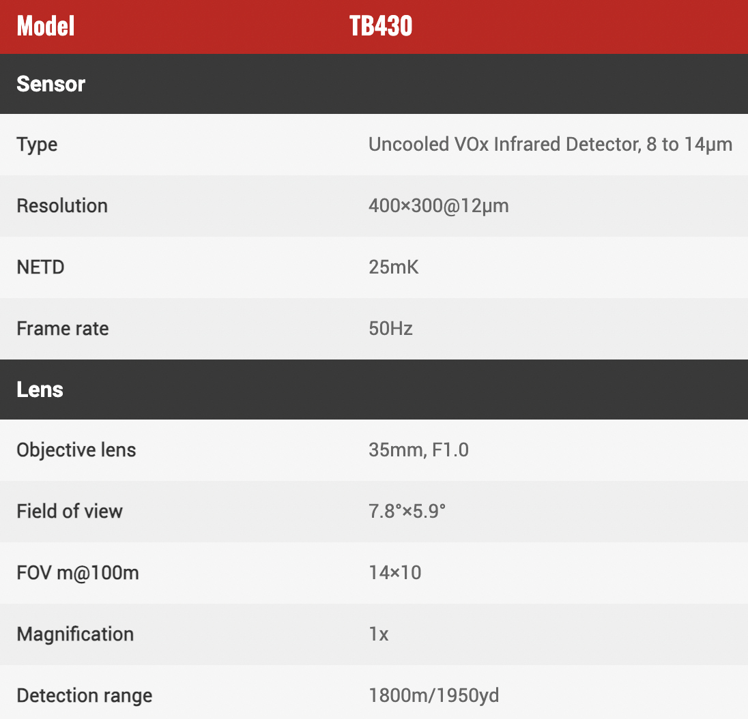The image size is (748, 719).
Task: Click the 1800m/1950yd detection range value
Action: coord(434,696)
